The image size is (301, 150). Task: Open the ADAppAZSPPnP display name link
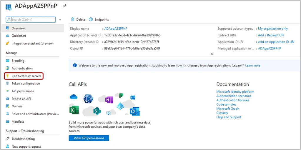tap(116, 29)
